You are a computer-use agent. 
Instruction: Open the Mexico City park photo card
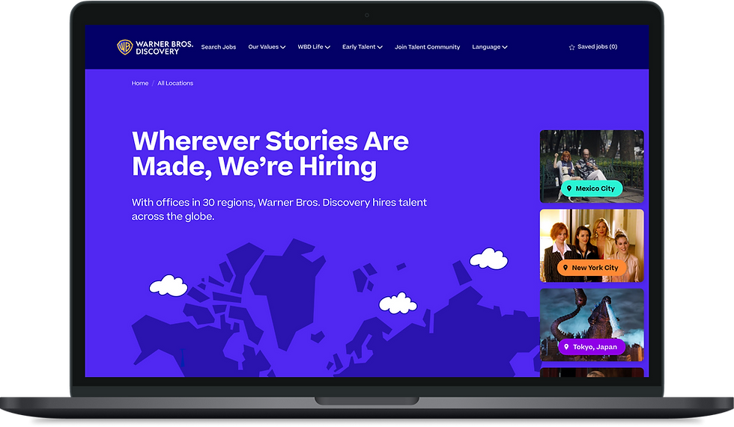pyautogui.click(x=592, y=166)
